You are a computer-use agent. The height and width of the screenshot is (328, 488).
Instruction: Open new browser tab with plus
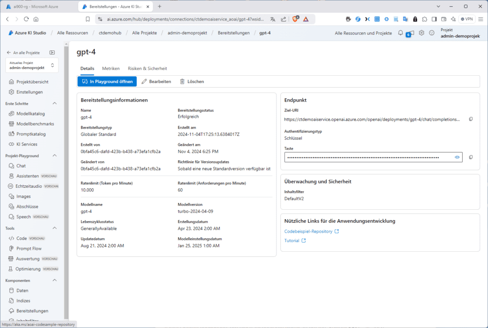click(160, 6)
